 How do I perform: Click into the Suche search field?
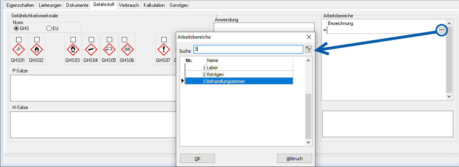(248, 49)
